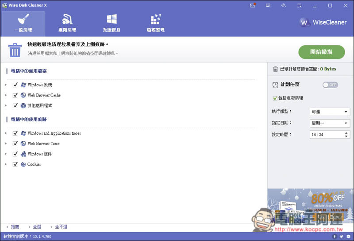Click the wrench tools icon in title bar
The width and height of the screenshot is (354, 241).
click(x=284, y=5)
